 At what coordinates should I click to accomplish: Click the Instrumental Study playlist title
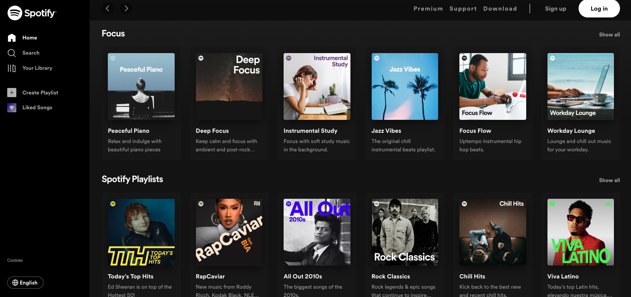click(x=311, y=130)
